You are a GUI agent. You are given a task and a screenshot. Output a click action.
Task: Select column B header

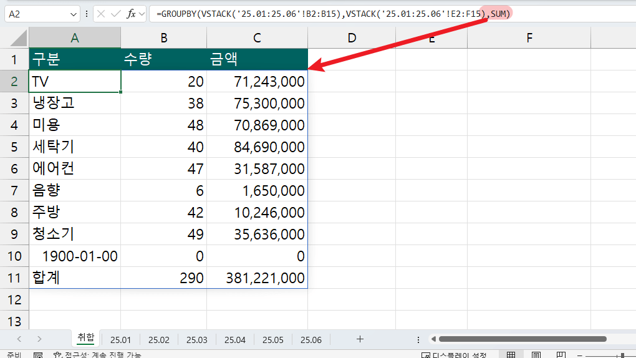pos(163,38)
